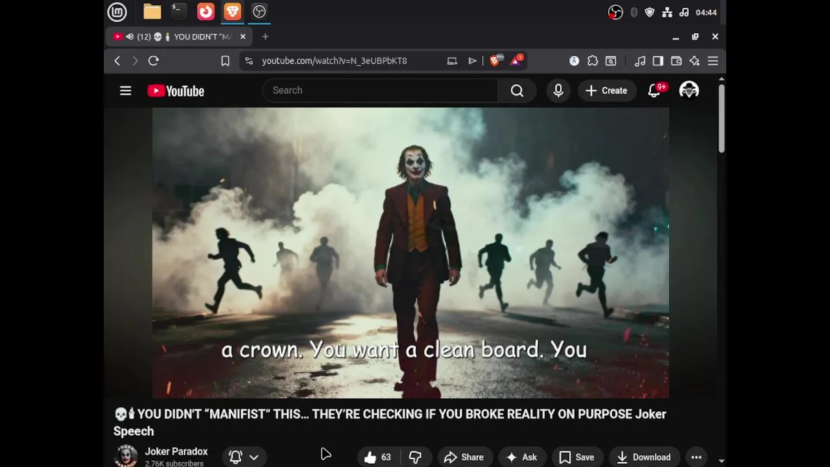830x467 pixels.
Task: Open the Brave Wallet icon
Action: click(676, 61)
